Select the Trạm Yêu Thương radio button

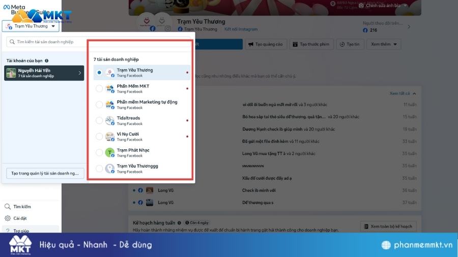(x=99, y=73)
